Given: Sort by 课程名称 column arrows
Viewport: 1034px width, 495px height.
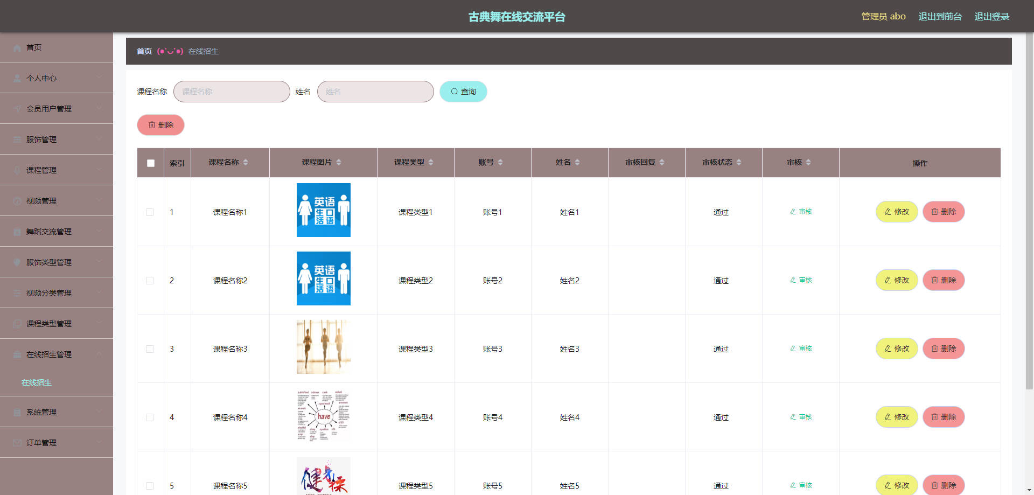Looking at the screenshot, I should (x=246, y=162).
